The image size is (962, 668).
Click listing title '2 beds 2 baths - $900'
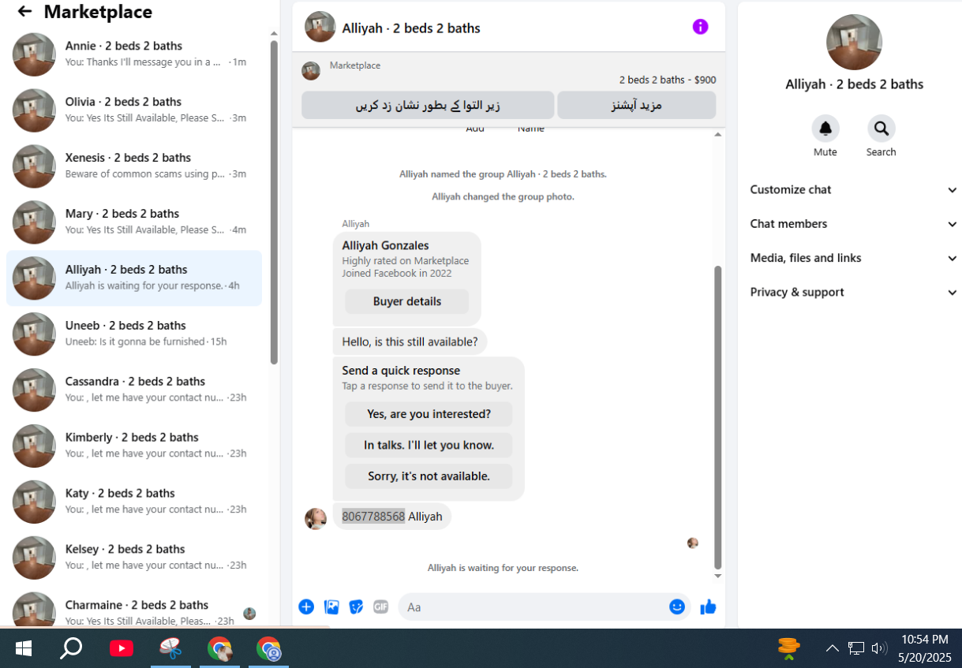pyautogui.click(x=668, y=80)
